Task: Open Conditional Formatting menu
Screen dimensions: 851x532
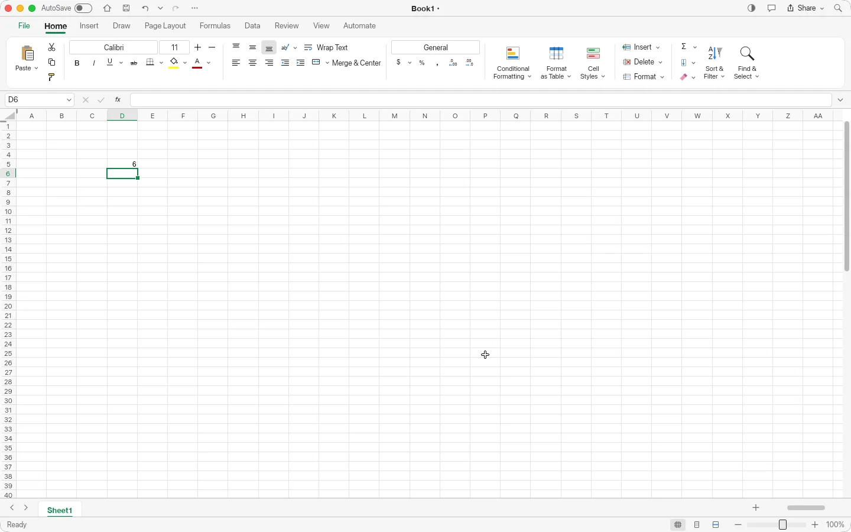Action: coord(512,63)
